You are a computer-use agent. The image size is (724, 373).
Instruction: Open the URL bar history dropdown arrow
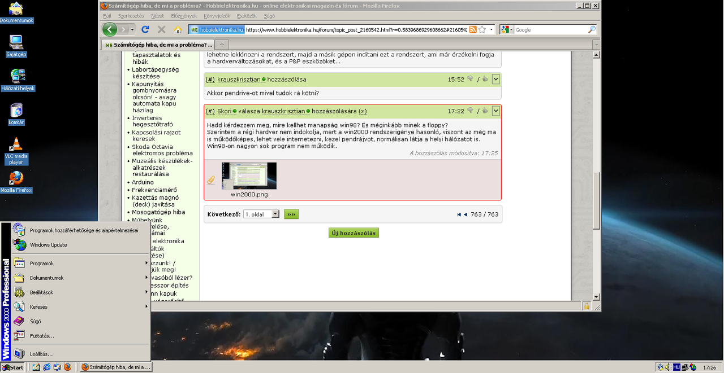coord(491,29)
